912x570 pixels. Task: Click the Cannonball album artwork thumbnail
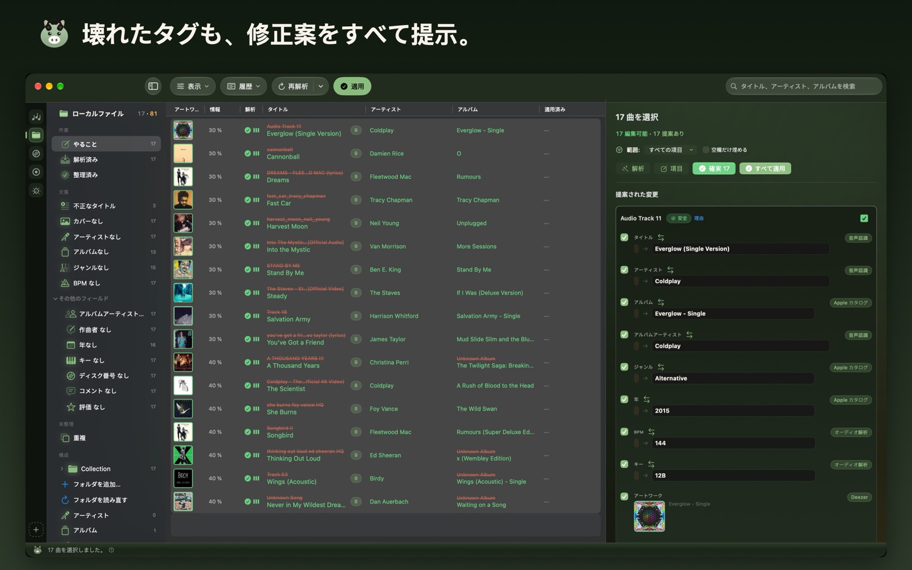click(x=183, y=153)
